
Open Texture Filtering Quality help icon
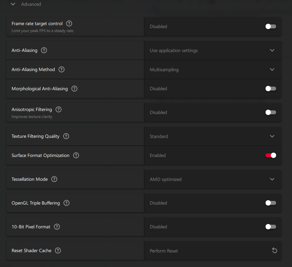66,136
